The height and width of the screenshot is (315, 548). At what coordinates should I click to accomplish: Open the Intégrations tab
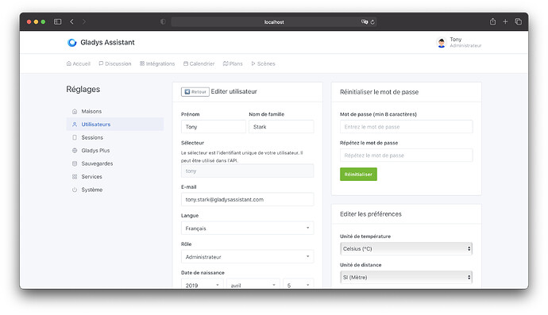157,63
